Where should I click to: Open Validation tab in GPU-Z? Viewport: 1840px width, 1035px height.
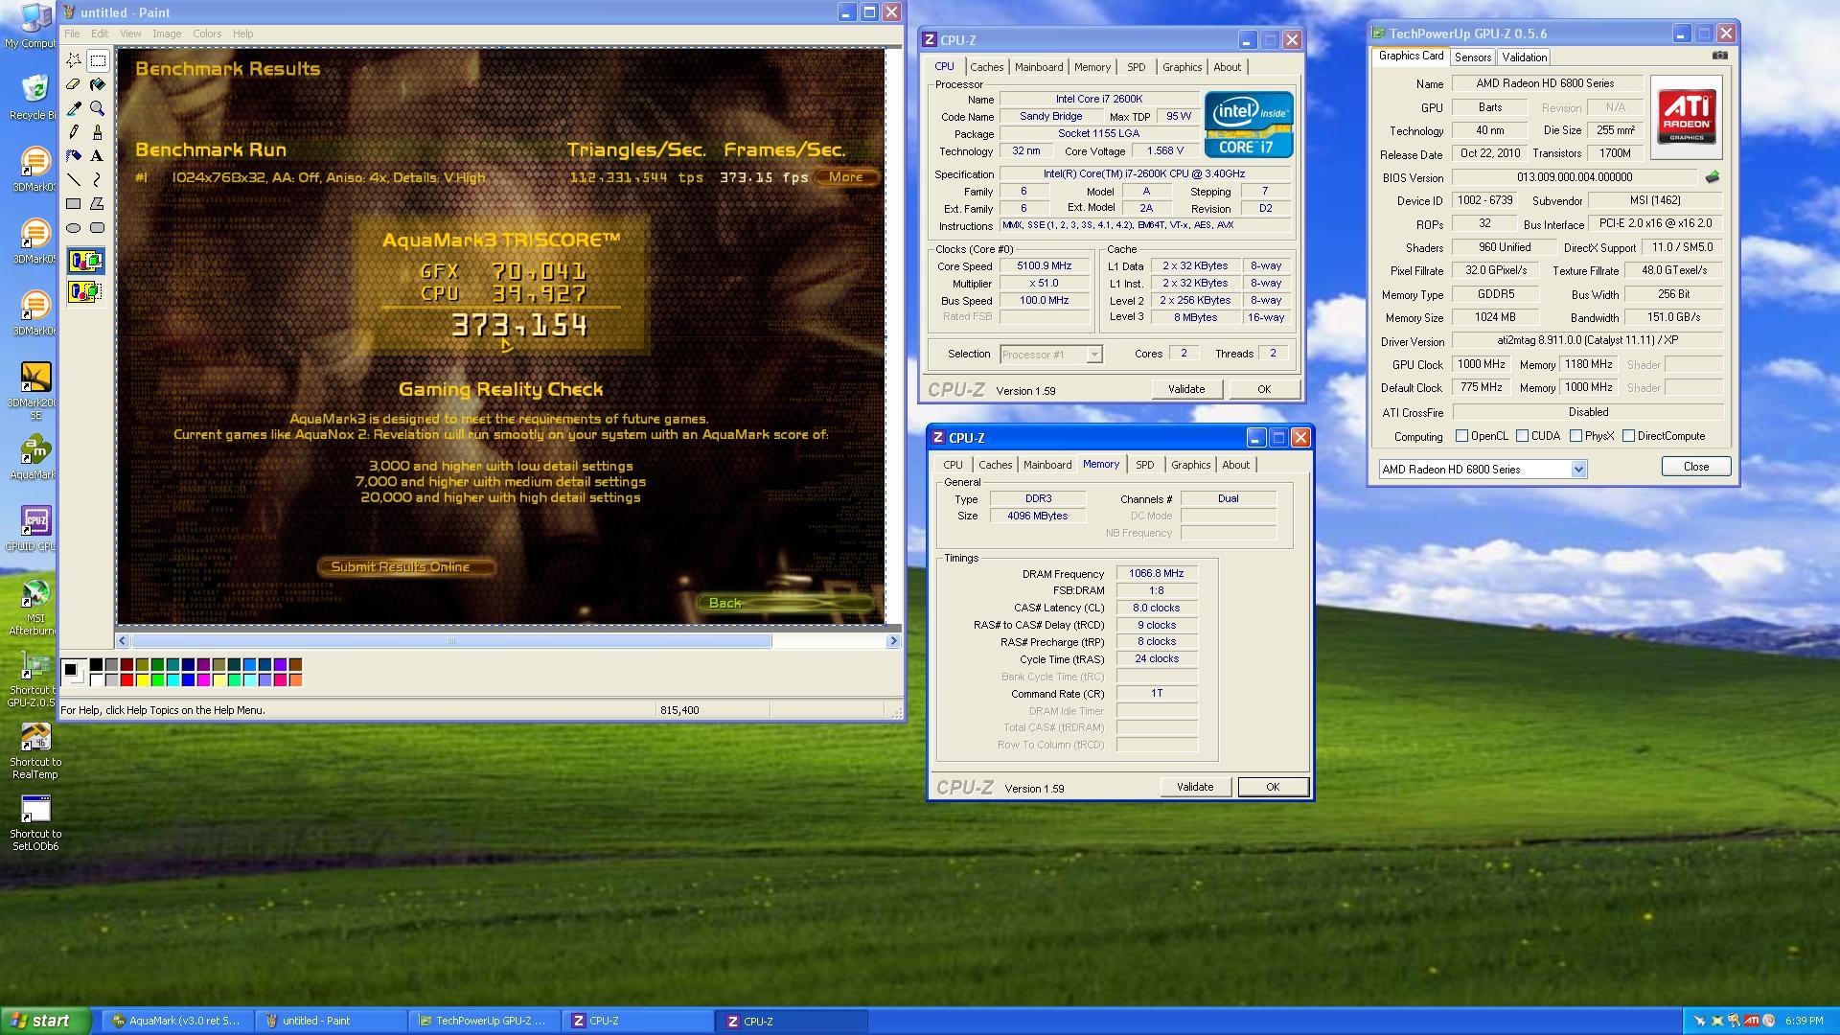1524,57
